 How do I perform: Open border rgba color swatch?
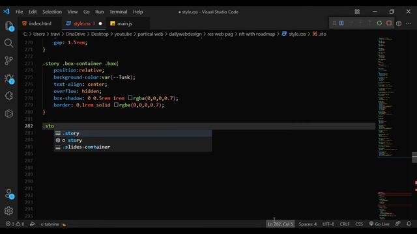click(116, 105)
